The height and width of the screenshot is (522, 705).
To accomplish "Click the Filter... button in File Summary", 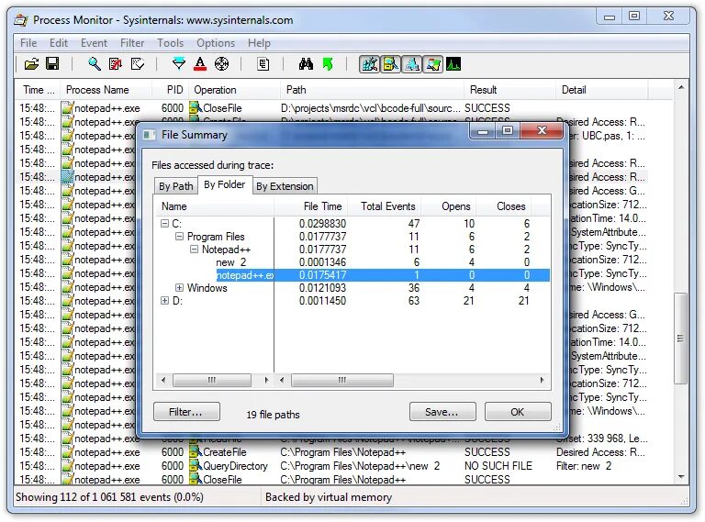I will (186, 412).
